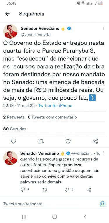Like the reply tweet with 41 likes

(x=70, y=190)
